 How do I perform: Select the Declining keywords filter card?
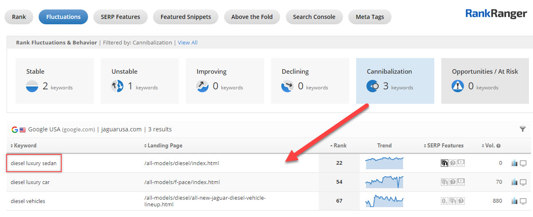pyautogui.click(x=310, y=81)
